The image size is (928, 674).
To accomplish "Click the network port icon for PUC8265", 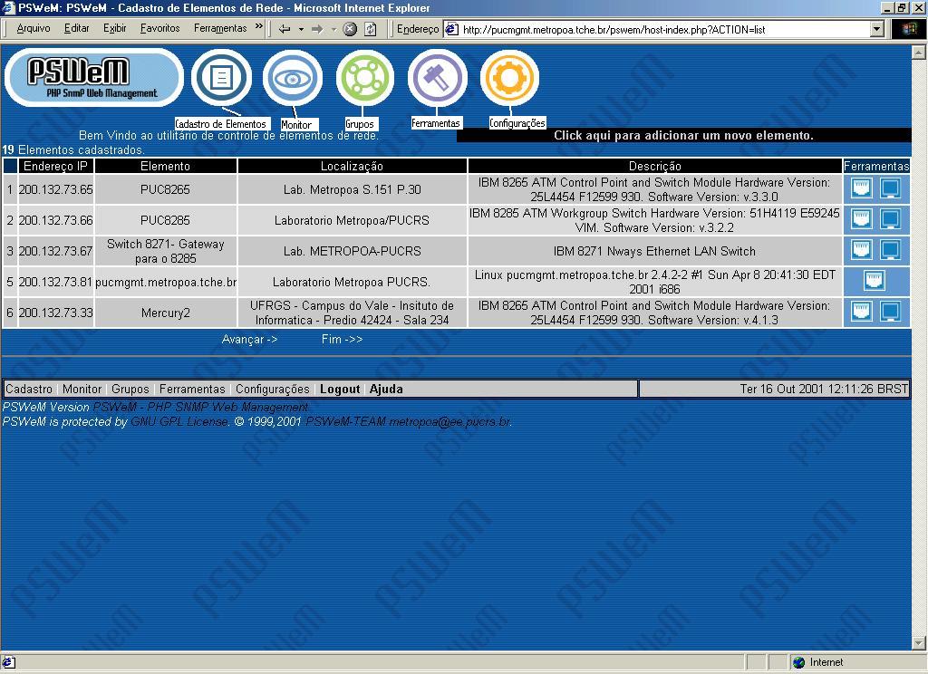I will [862, 188].
